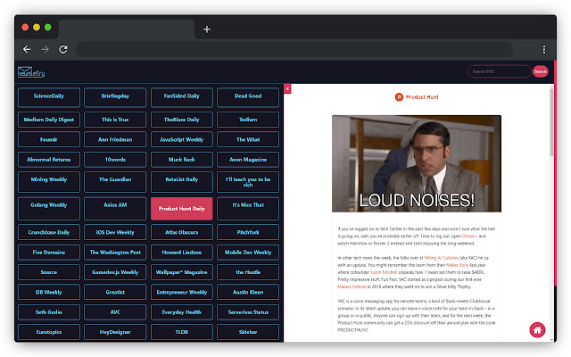Select The What newsletter
Screen dimensions: 571x357
[x=248, y=139]
